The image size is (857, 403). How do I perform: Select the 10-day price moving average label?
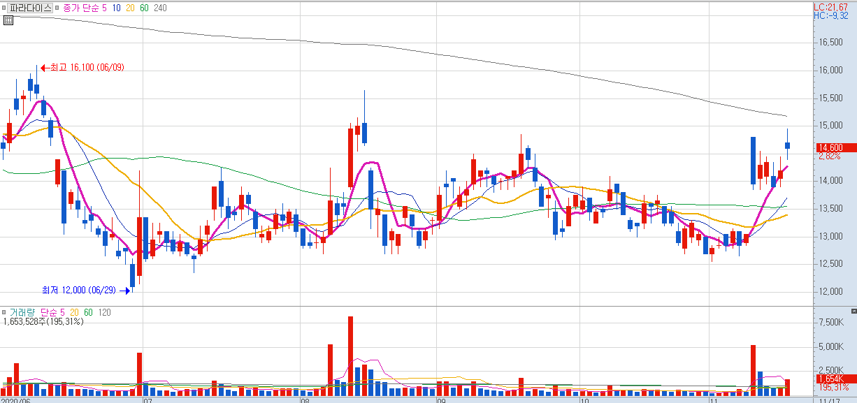click(116, 8)
